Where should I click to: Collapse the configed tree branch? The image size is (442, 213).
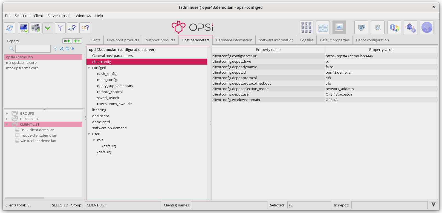[x=89, y=68]
